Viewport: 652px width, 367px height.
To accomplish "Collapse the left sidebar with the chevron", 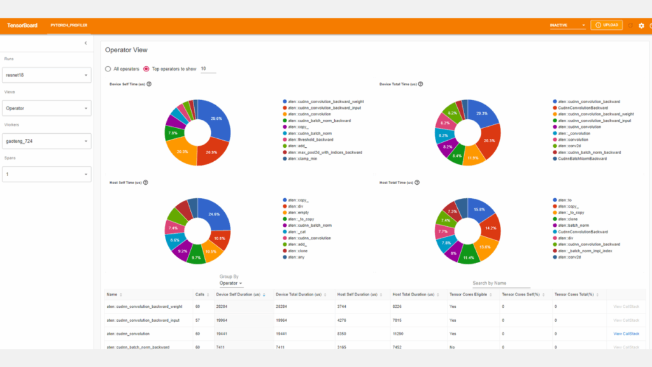I will coord(85,43).
